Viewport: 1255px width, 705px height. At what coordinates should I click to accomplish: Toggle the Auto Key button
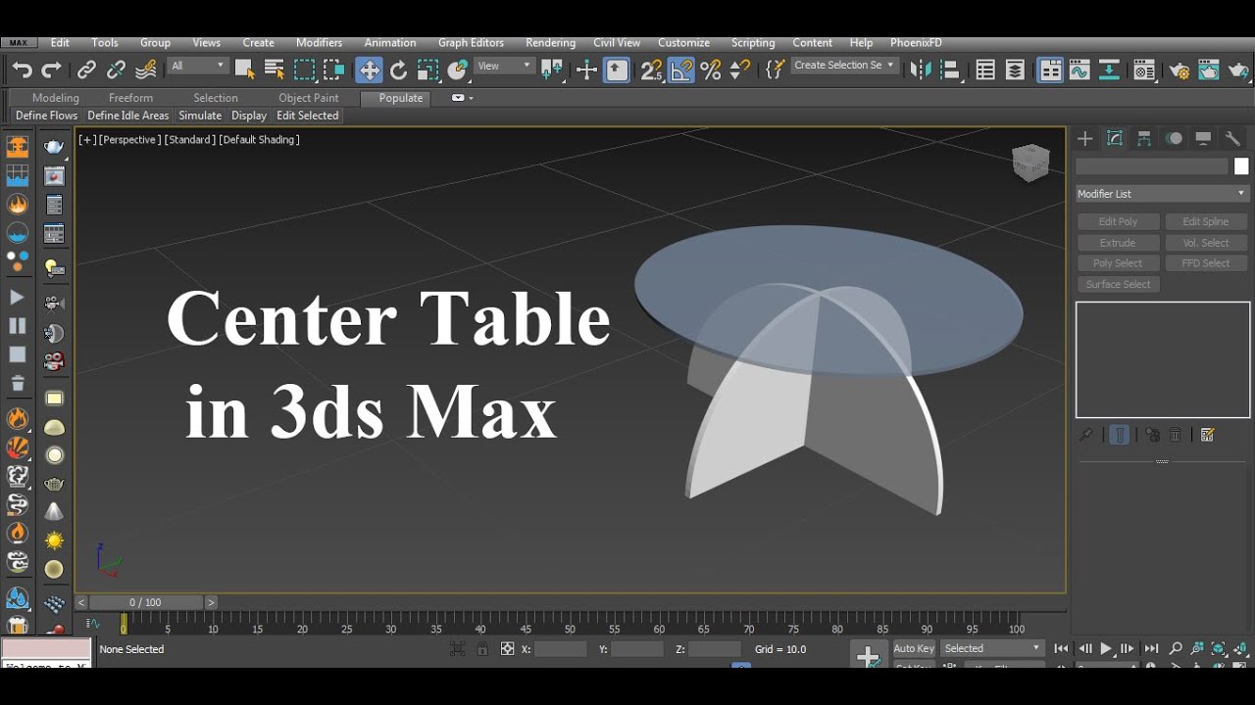tap(914, 648)
